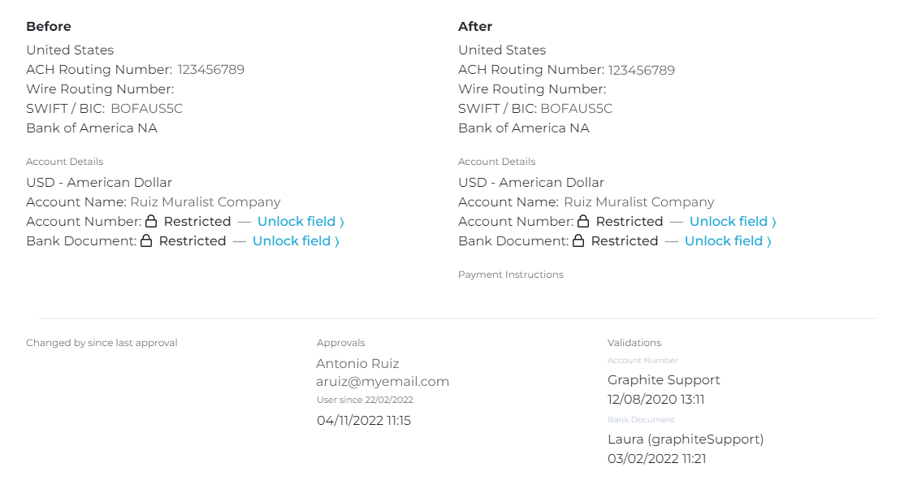Click lock icon beside Before Bank Document
Viewport: 913px width, 485px height.
(x=146, y=240)
